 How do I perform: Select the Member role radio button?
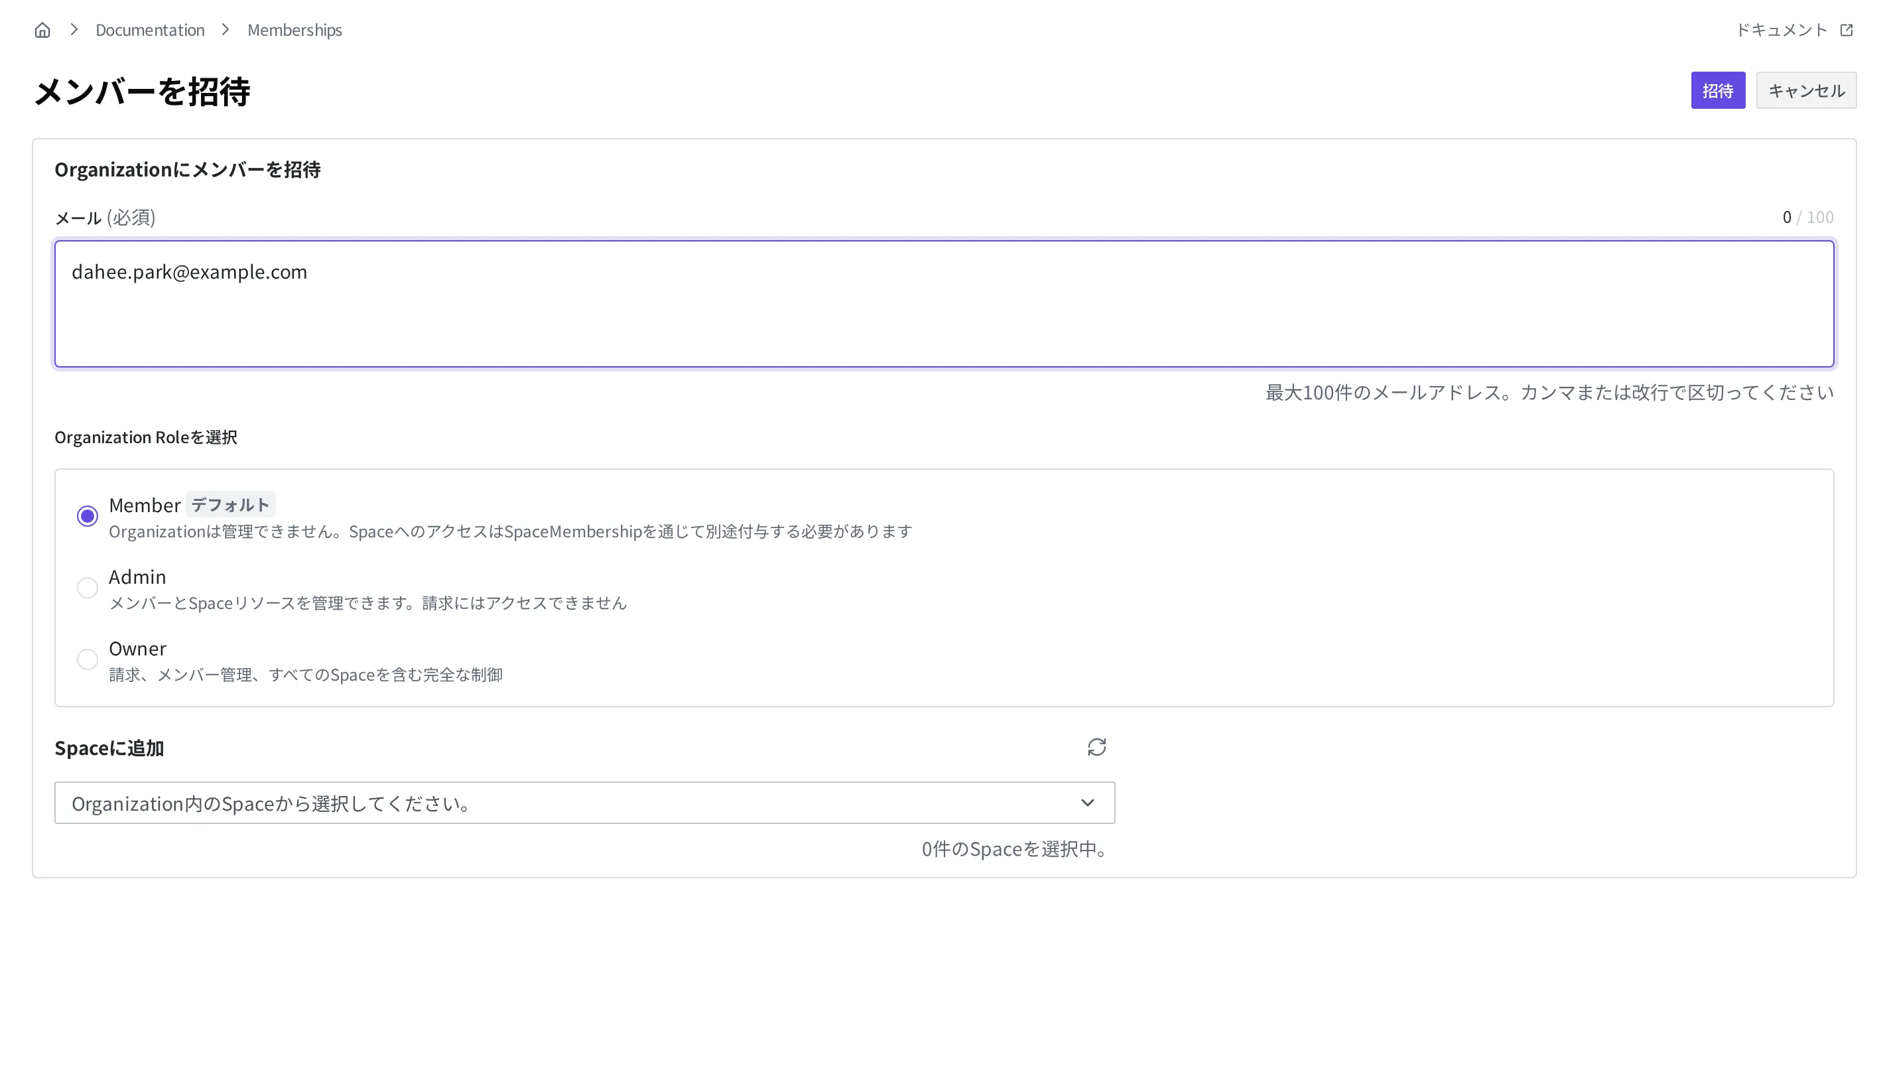click(88, 515)
